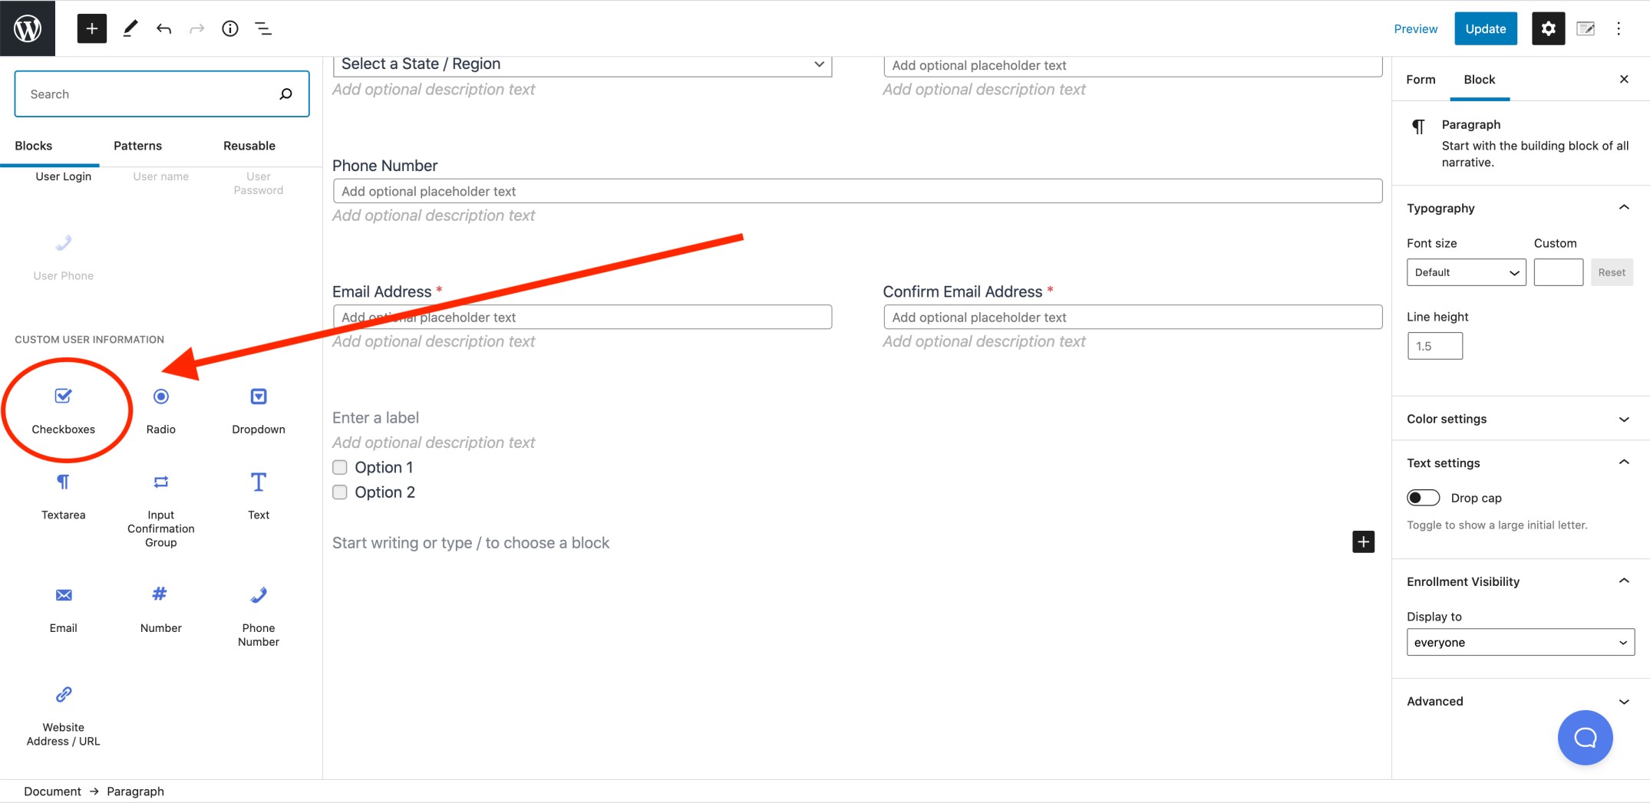
Task: Redo the change
Action: click(197, 28)
